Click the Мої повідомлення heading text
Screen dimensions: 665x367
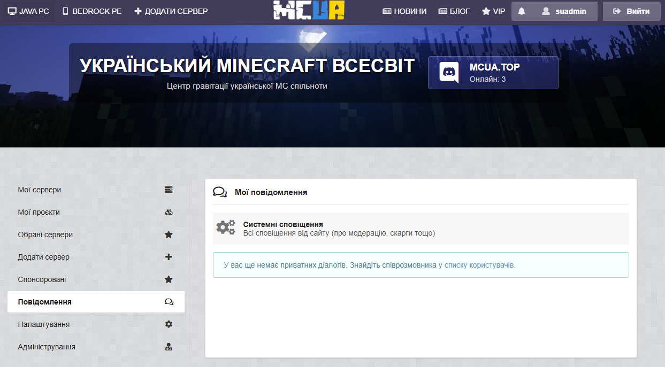tap(271, 192)
